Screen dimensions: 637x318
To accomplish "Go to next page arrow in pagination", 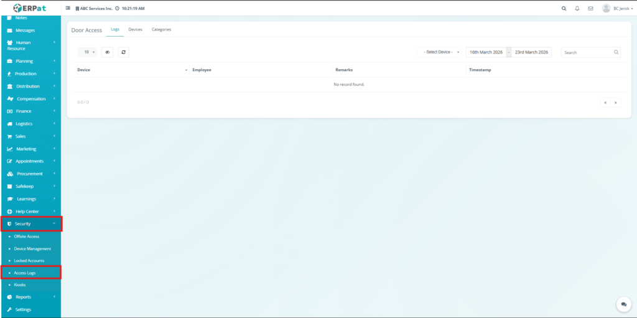I will click(x=616, y=102).
